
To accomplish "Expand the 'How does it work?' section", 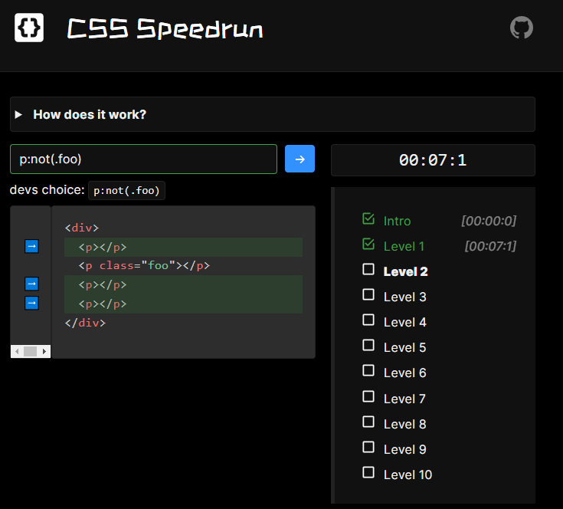I will click(x=90, y=114).
